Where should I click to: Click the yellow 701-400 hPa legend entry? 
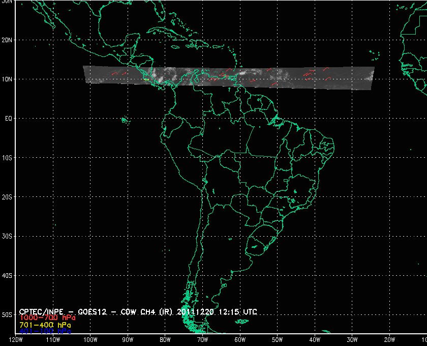click(45, 325)
